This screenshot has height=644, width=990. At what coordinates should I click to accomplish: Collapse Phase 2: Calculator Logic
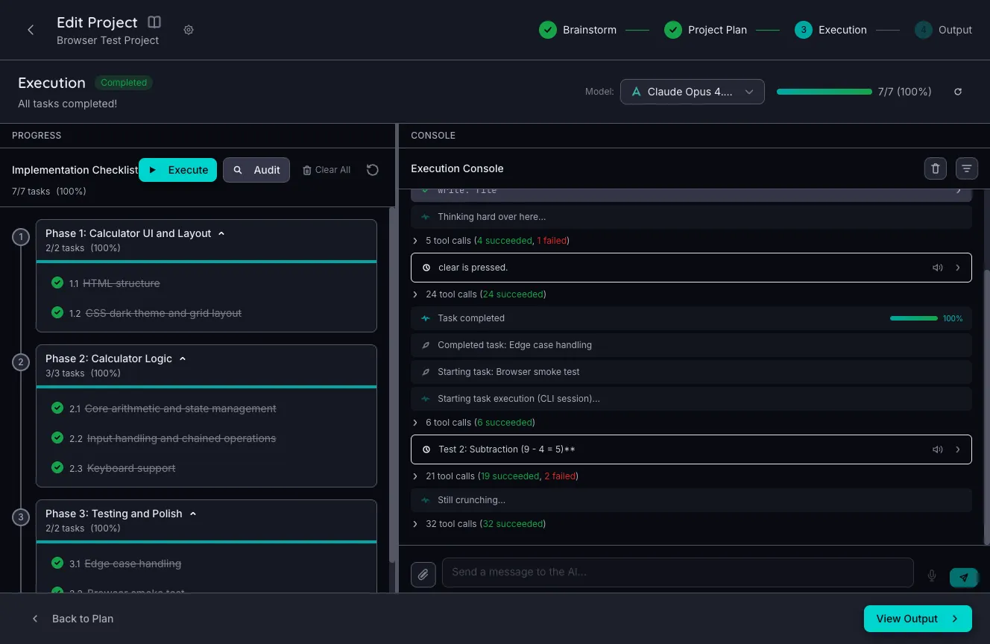(183, 359)
